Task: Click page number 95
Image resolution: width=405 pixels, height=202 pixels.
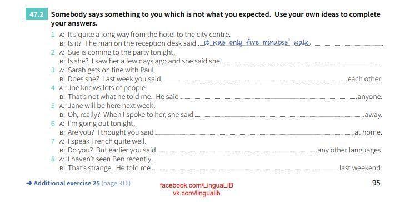Action: tap(376, 183)
